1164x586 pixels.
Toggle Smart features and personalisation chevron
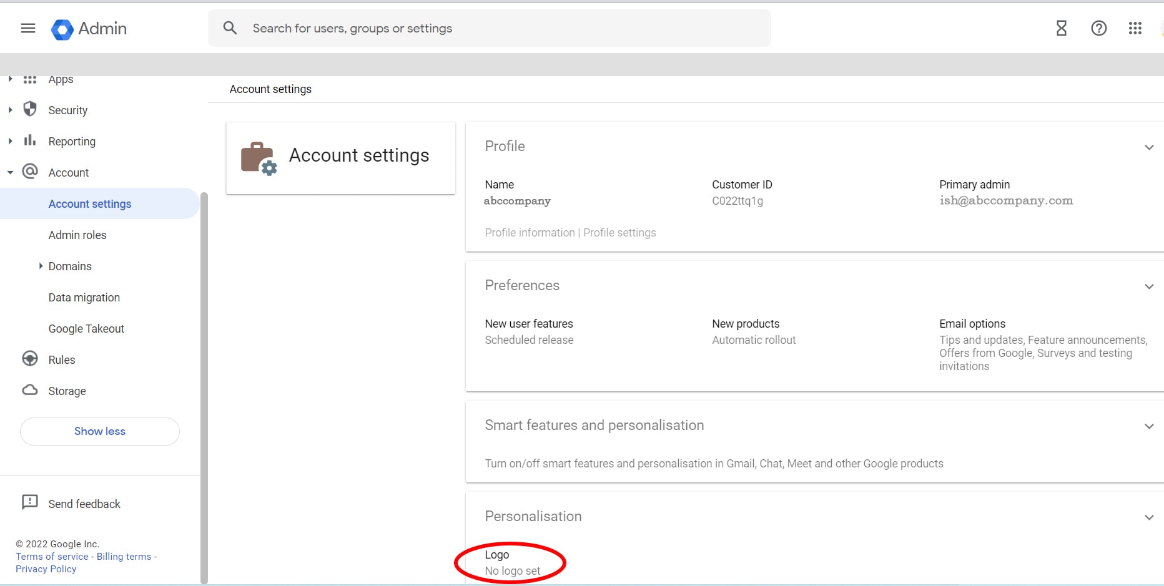[1149, 426]
